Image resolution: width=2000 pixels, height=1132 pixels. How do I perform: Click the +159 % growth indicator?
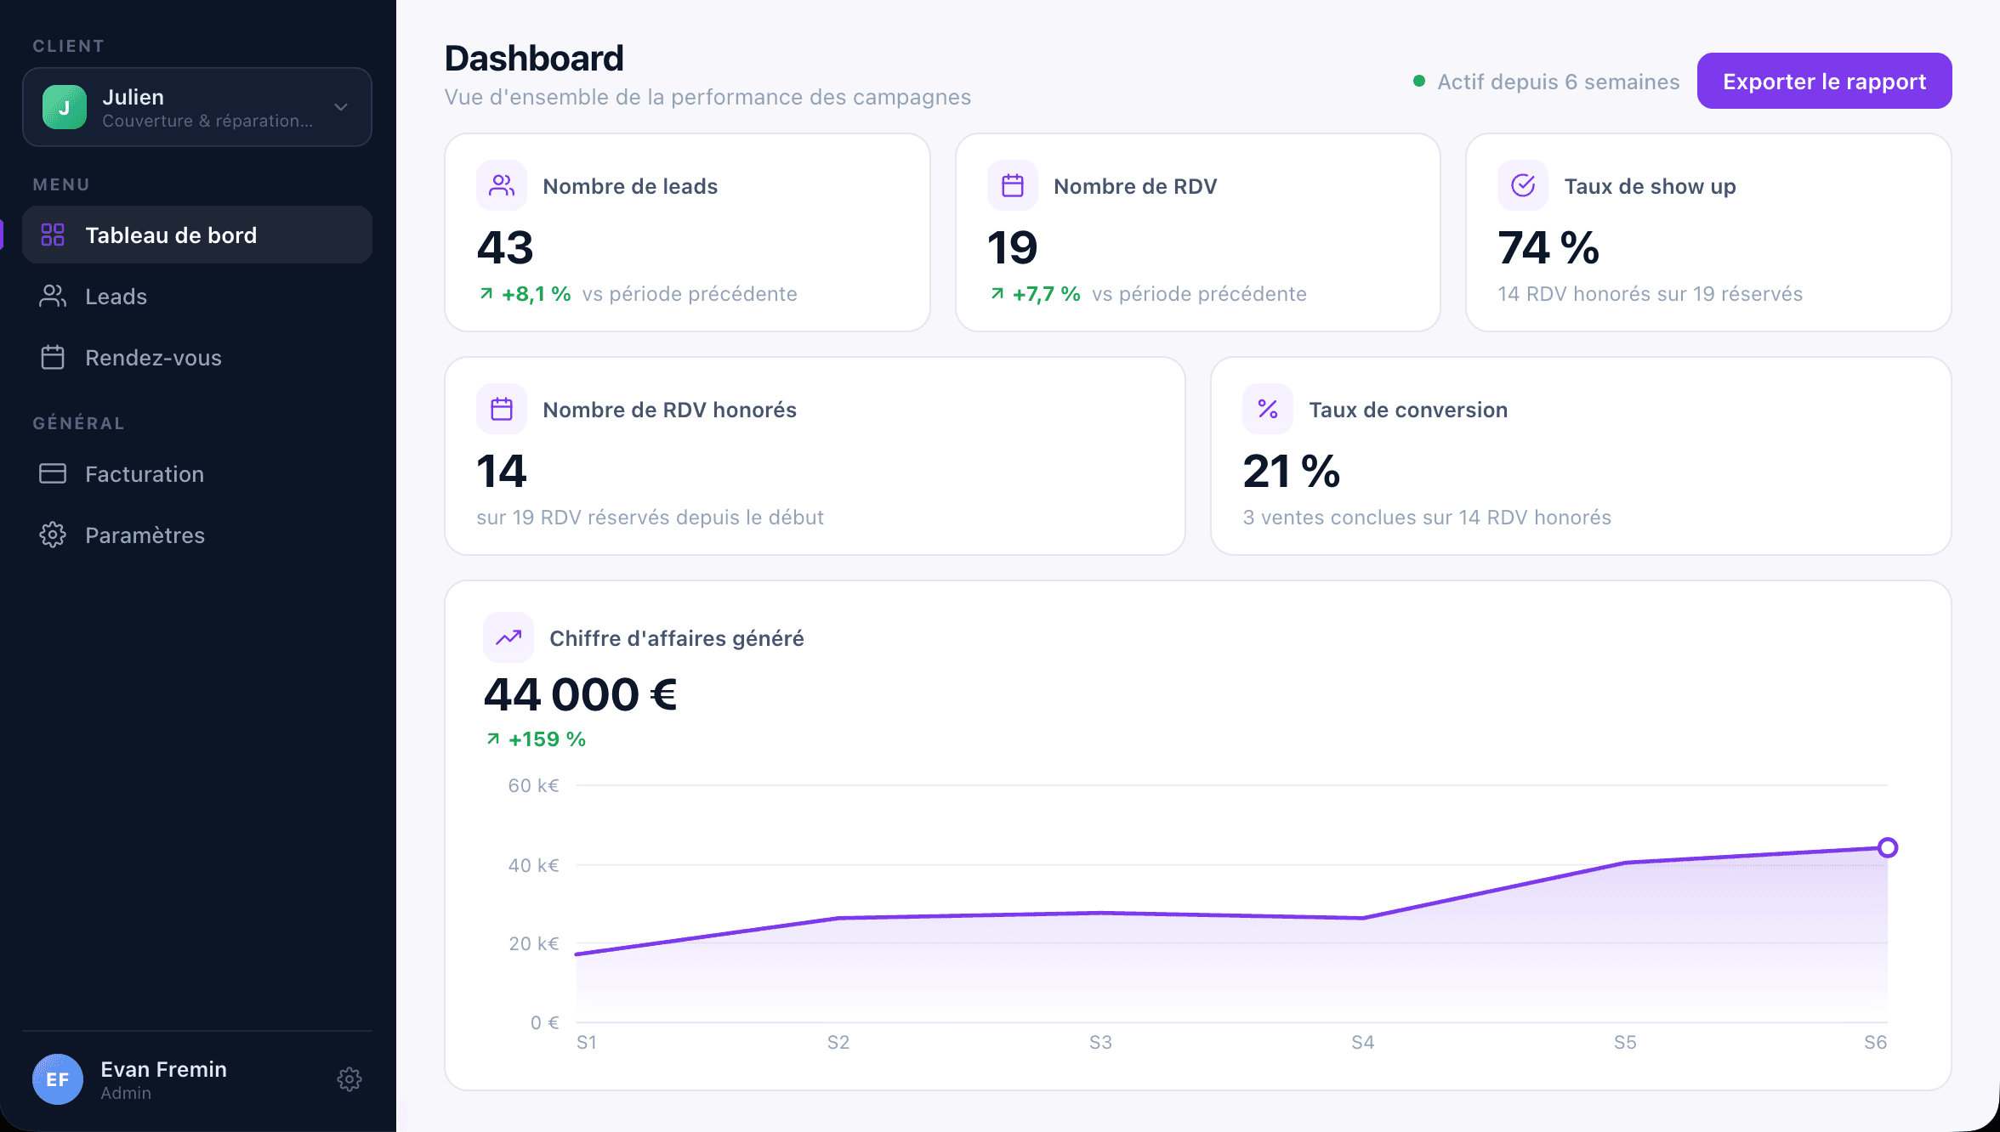pyautogui.click(x=547, y=739)
